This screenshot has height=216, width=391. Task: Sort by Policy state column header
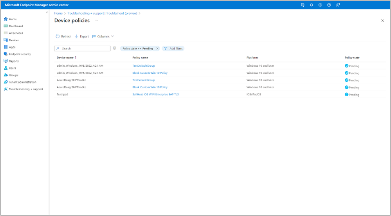click(352, 58)
